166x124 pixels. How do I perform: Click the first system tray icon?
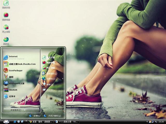pyautogui.click(x=150, y=122)
